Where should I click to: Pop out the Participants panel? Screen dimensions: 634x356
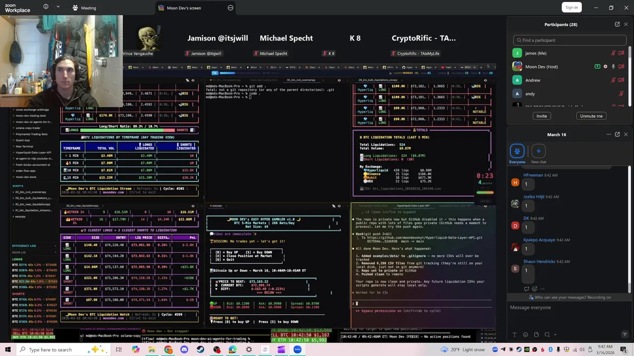tap(617, 24)
